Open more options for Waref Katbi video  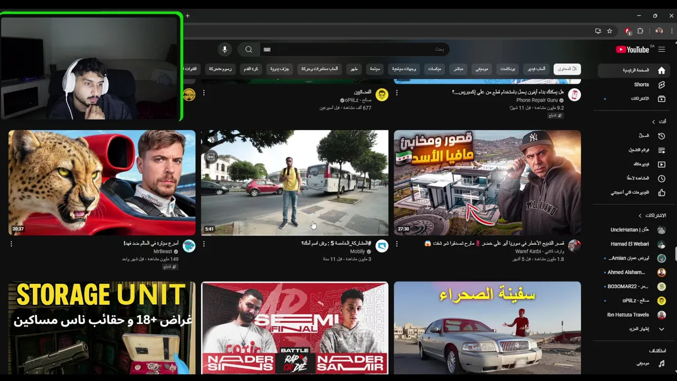point(397,244)
